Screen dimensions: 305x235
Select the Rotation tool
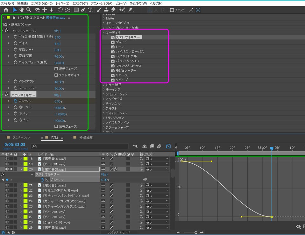click(60, 10)
